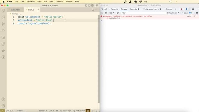Image resolution: width=199 pixels, height=112 pixels.
Task: Select inspect element tool in DevTools
Action: coord(102,9)
